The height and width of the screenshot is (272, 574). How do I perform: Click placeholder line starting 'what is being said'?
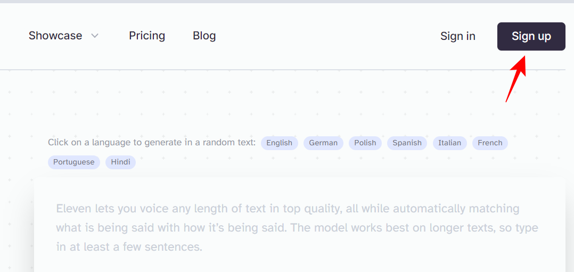[x=297, y=228]
